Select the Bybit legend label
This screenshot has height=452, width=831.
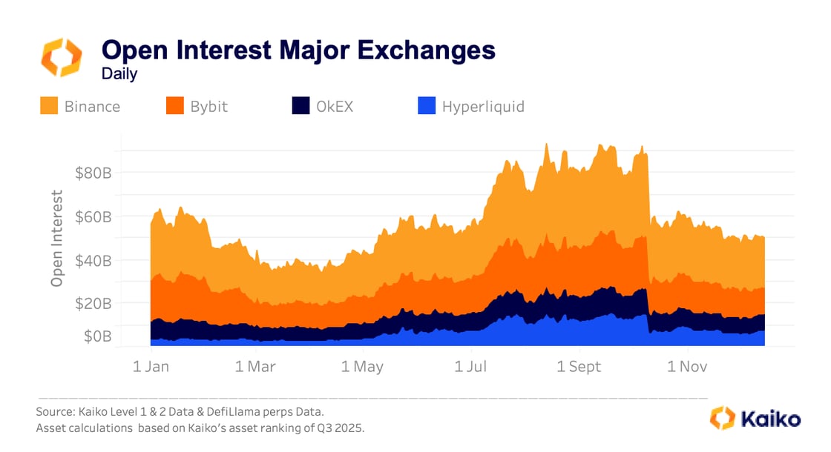point(208,107)
